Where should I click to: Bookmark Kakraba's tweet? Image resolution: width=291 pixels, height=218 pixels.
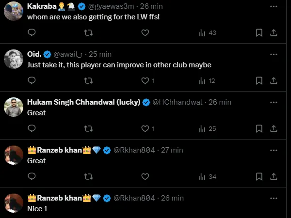(x=259, y=32)
